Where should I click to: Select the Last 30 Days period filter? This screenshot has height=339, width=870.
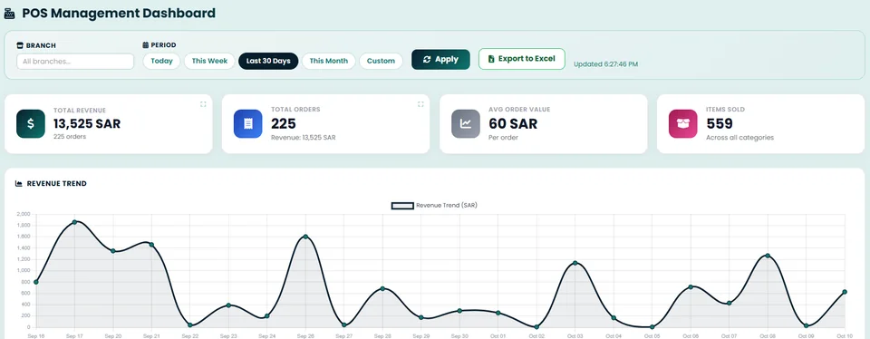point(268,61)
